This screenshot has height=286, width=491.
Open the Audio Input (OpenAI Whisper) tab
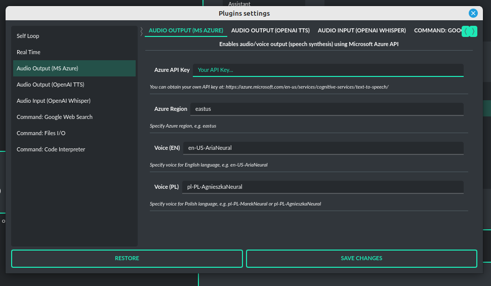pos(361,31)
